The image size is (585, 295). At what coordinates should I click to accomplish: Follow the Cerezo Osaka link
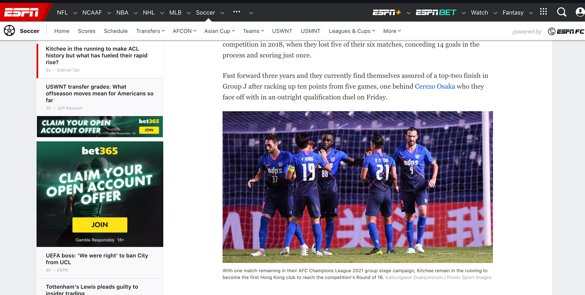tap(435, 86)
